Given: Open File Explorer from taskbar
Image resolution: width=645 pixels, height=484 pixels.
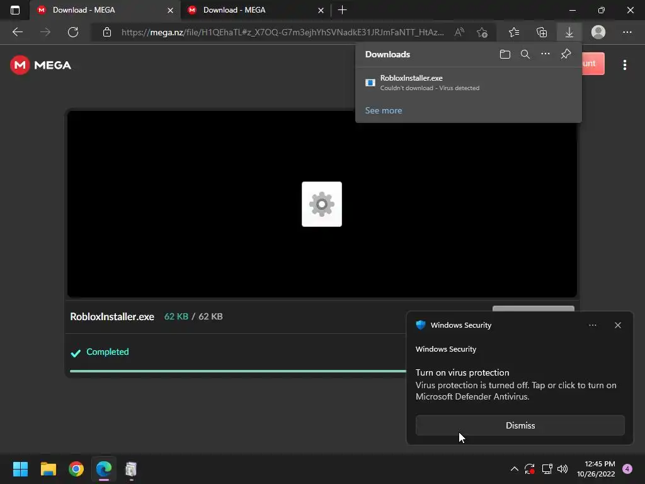Looking at the screenshot, I should [48, 469].
